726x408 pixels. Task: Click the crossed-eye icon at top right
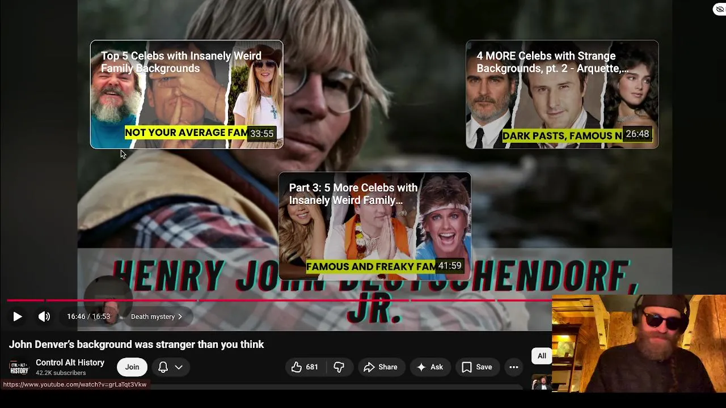(x=720, y=9)
